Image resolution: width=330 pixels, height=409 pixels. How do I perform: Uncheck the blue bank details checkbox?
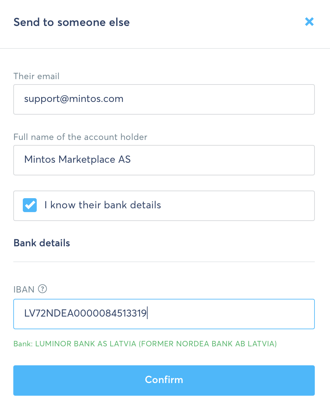[30, 205]
